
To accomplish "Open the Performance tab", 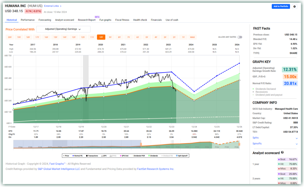I will 28,20.
